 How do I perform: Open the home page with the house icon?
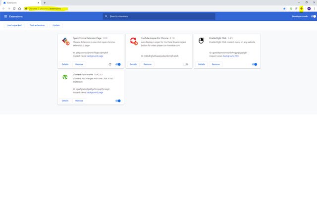click(x=19, y=9)
